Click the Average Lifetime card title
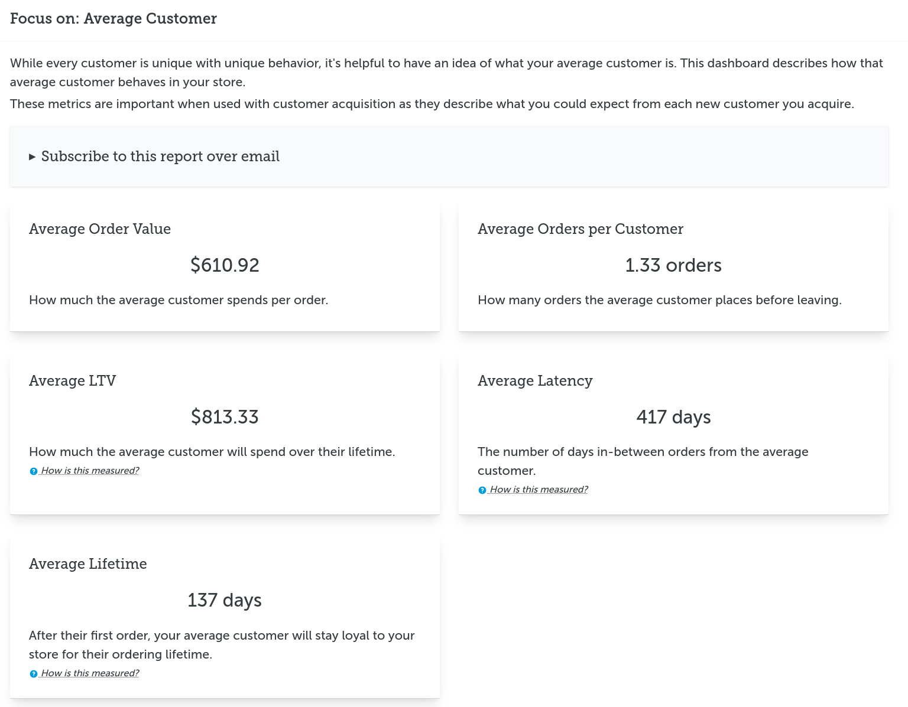The width and height of the screenshot is (908, 707). coord(88,564)
